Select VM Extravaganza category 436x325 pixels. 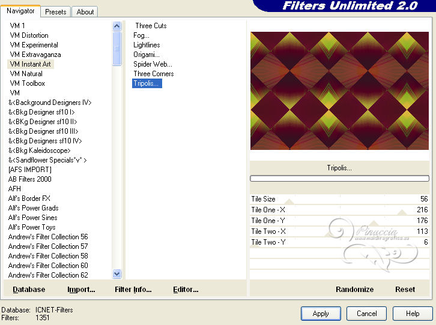pyautogui.click(x=35, y=55)
